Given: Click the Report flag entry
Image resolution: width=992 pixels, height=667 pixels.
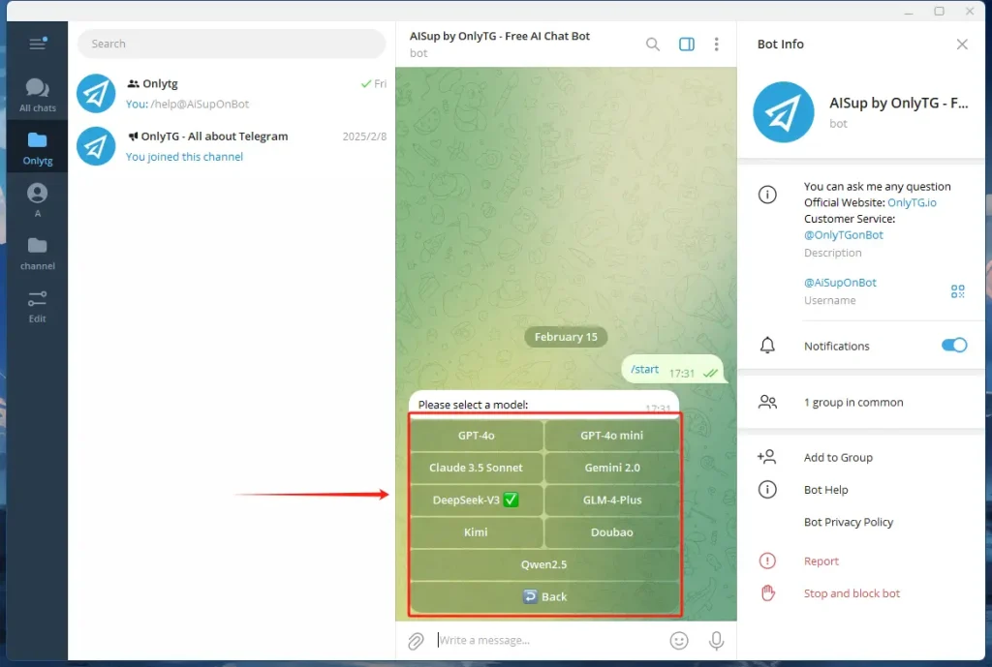Looking at the screenshot, I should pyautogui.click(x=821, y=561).
